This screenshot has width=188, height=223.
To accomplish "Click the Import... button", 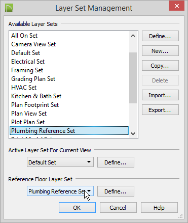I will [160, 95].
